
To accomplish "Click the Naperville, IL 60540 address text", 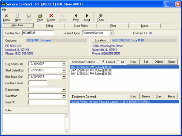I will (104, 50).
